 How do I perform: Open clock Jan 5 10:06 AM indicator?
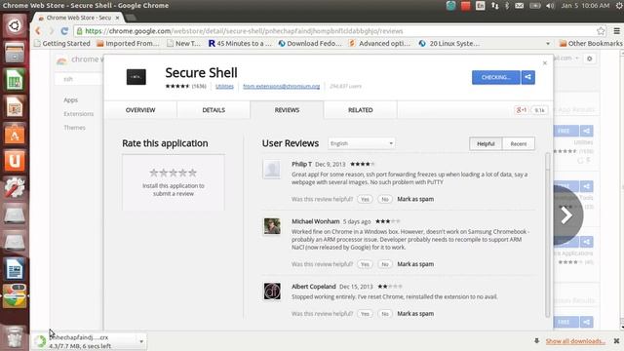585,6
